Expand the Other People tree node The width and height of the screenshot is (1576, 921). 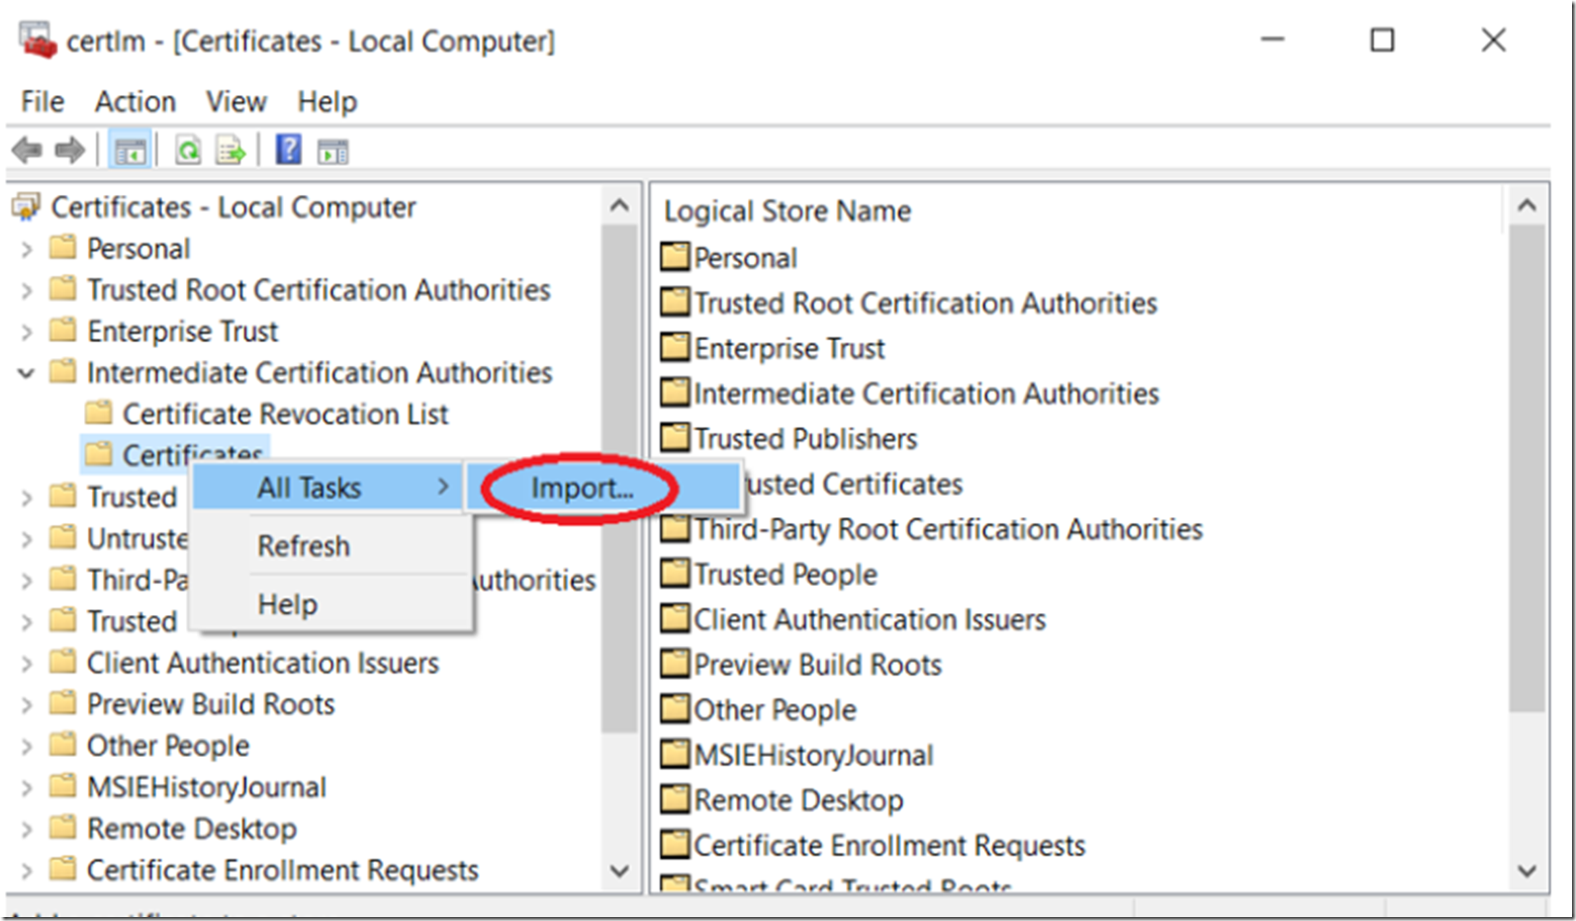pyautogui.click(x=27, y=747)
